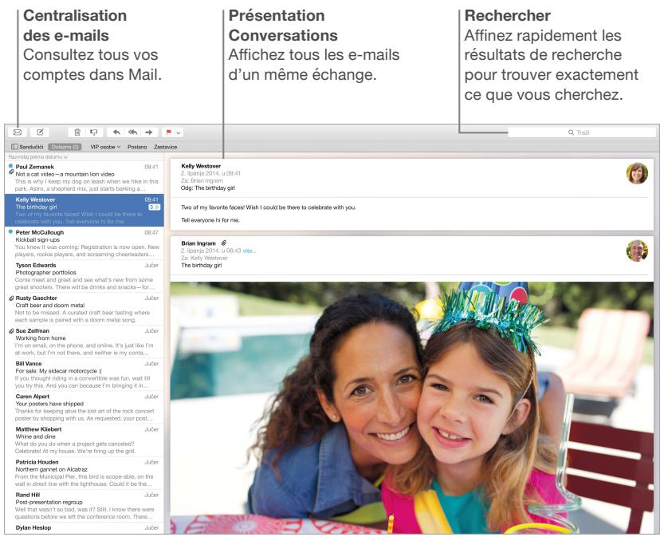Click the unread dot next to Peter McCullough
Screen dimensions: 660x537
(10, 232)
